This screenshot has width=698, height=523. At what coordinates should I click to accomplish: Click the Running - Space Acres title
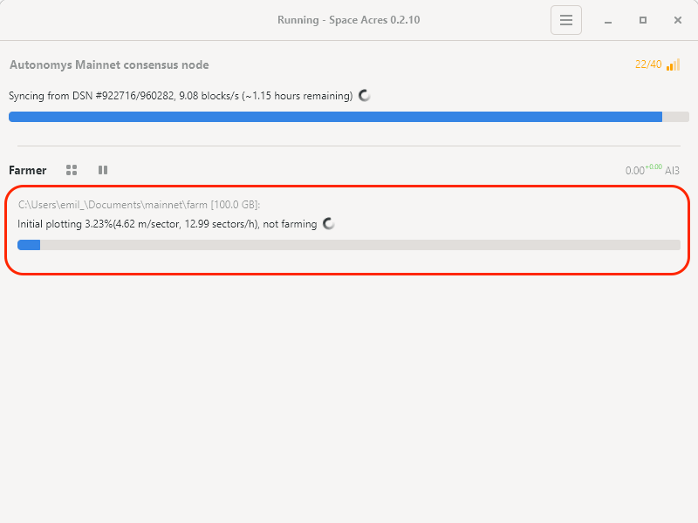349,20
